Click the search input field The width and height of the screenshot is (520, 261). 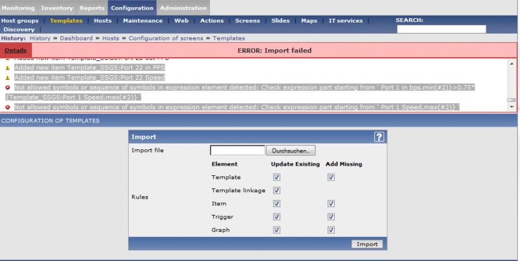pyautogui.click(x=441, y=29)
